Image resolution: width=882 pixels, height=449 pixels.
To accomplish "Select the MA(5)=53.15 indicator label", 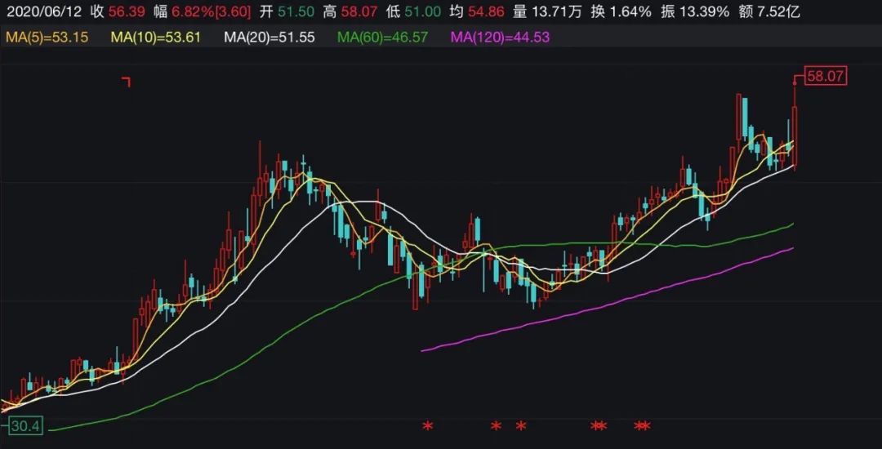I will click(51, 38).
